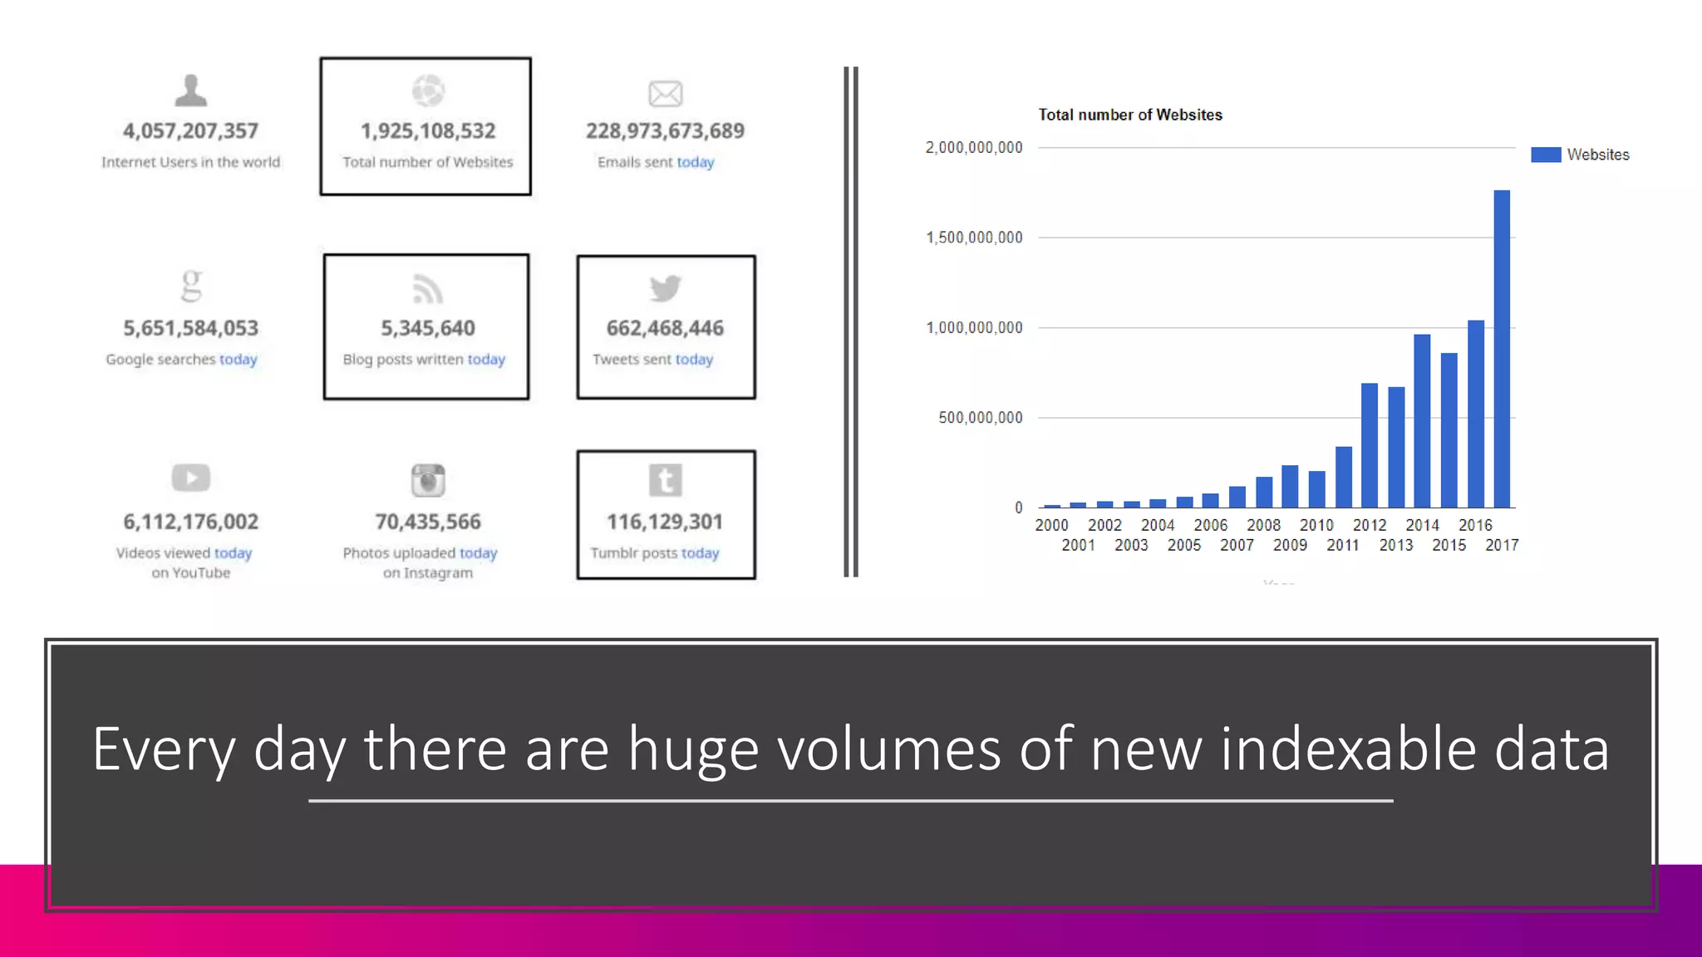This screenshot has width=1702, height=957.
Task: Click the 2009 bar in the chart
Action: [x=1290, y=486]
